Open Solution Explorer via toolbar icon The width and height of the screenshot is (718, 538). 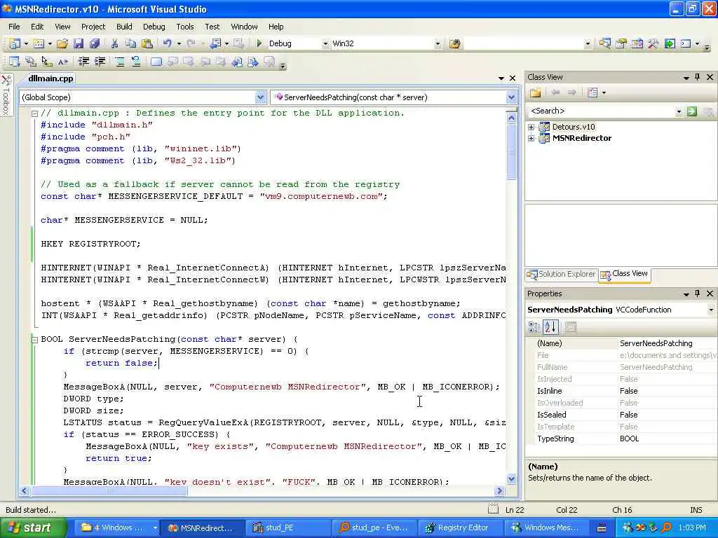click(605, 43)
